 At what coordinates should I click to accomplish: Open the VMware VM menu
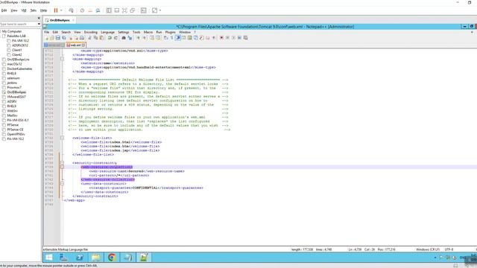[x=24, y=10]
